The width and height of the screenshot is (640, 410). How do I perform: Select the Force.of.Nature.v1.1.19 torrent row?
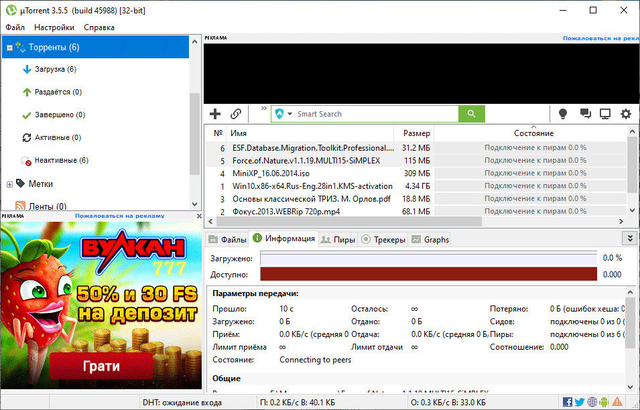(x=415, y=161)
